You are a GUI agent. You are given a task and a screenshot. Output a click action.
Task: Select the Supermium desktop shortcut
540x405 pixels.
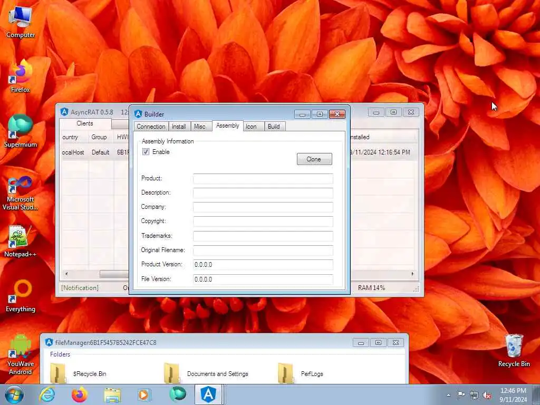tap(21, 131)
